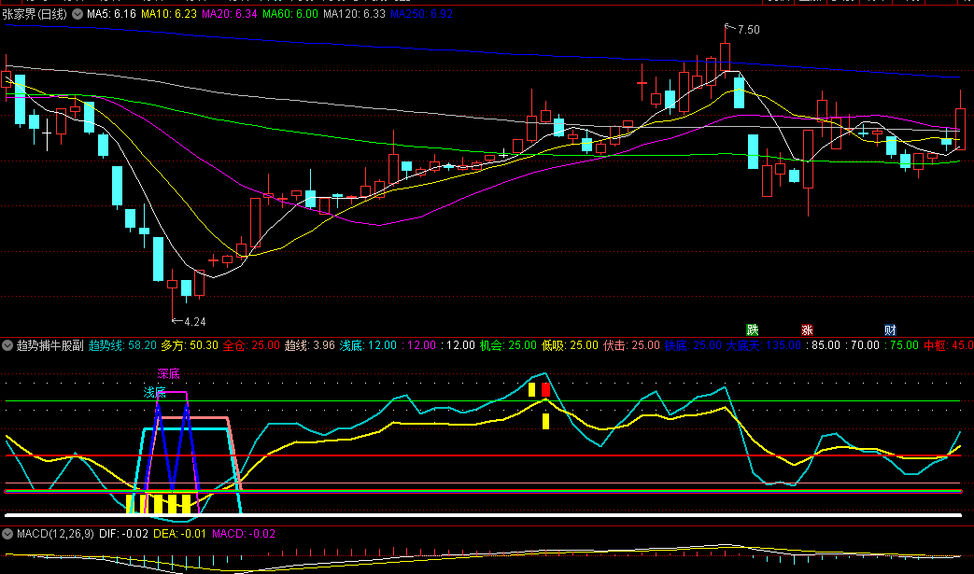Click the red 涨 event marker
This screenshot has width=974, height=574.
pyautogui.click(x=807, y=330)
